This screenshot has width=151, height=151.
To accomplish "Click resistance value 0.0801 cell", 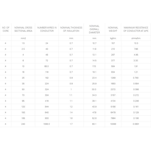I will point(136,124).
